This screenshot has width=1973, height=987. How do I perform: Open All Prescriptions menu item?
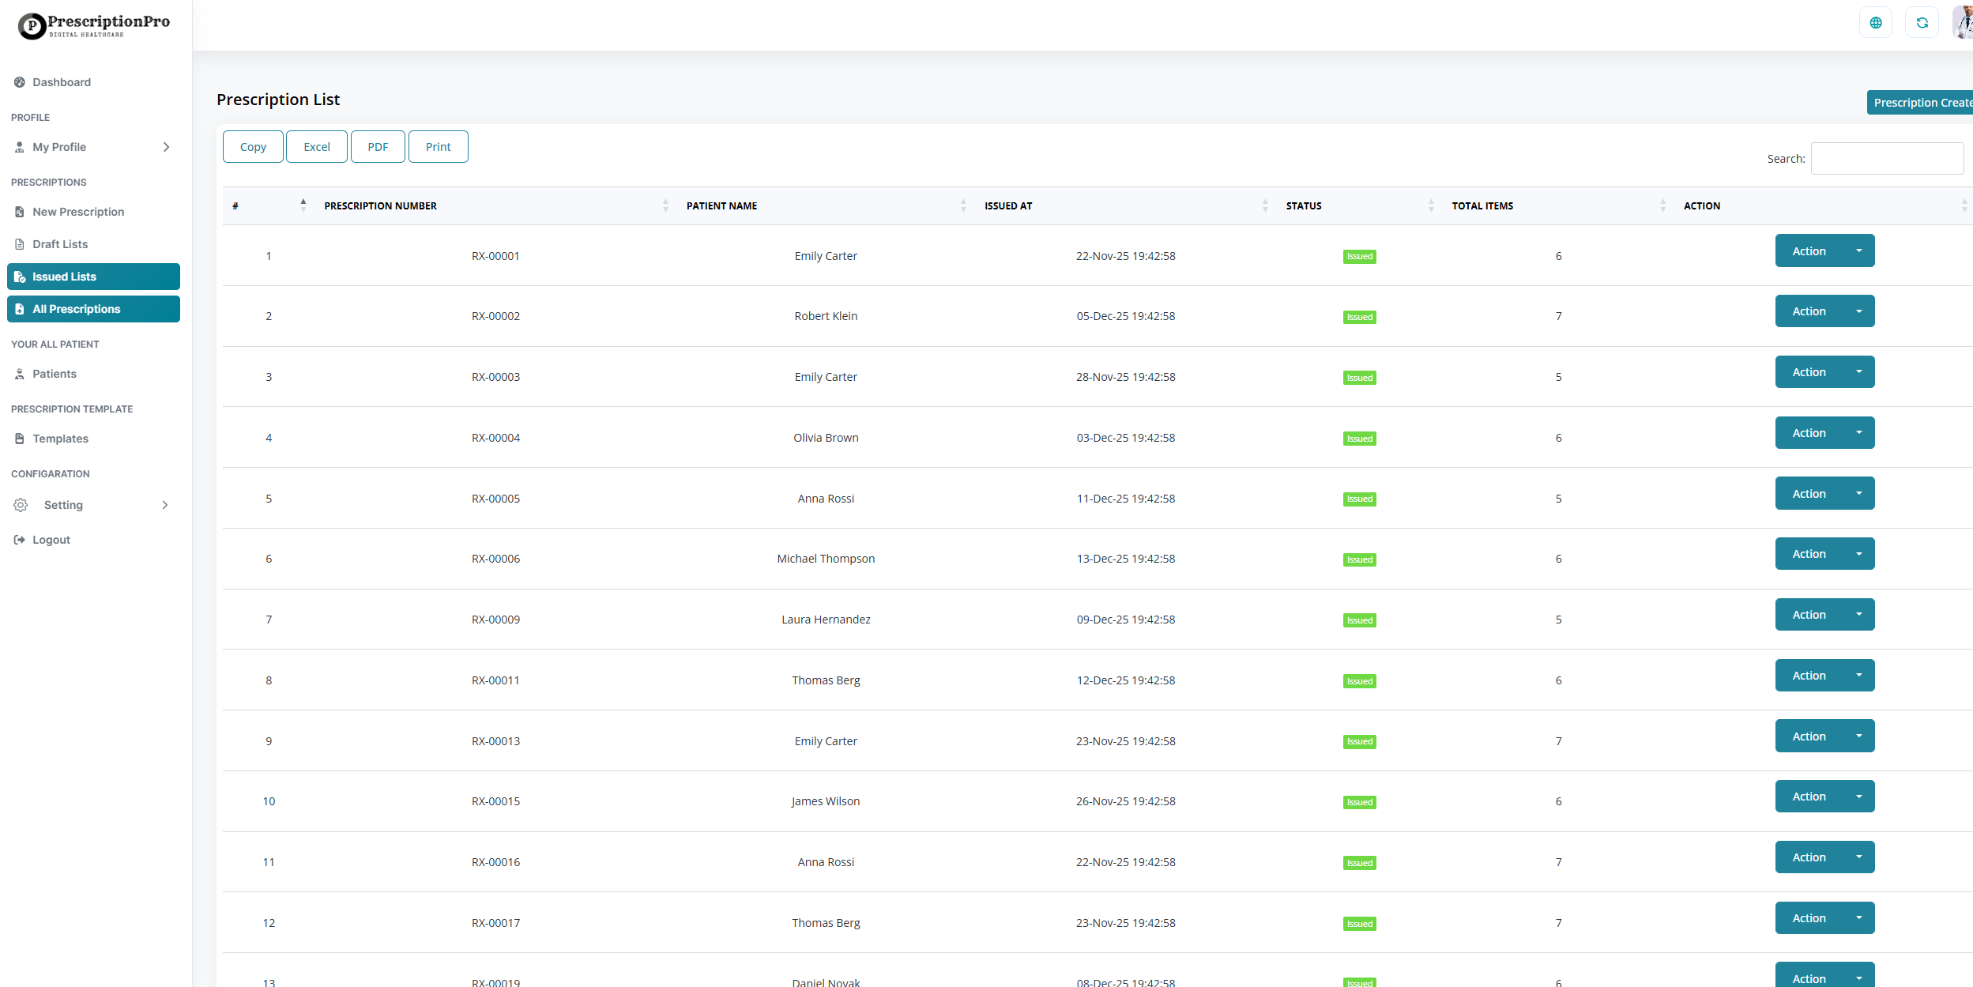coord(76,309)
